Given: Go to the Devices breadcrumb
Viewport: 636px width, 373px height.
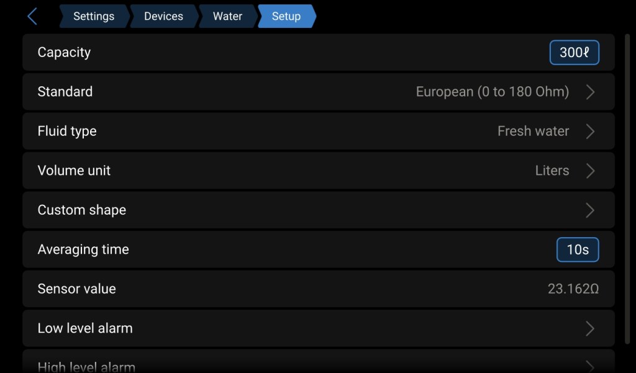Looking at the screenshot, I should point(163,17).
